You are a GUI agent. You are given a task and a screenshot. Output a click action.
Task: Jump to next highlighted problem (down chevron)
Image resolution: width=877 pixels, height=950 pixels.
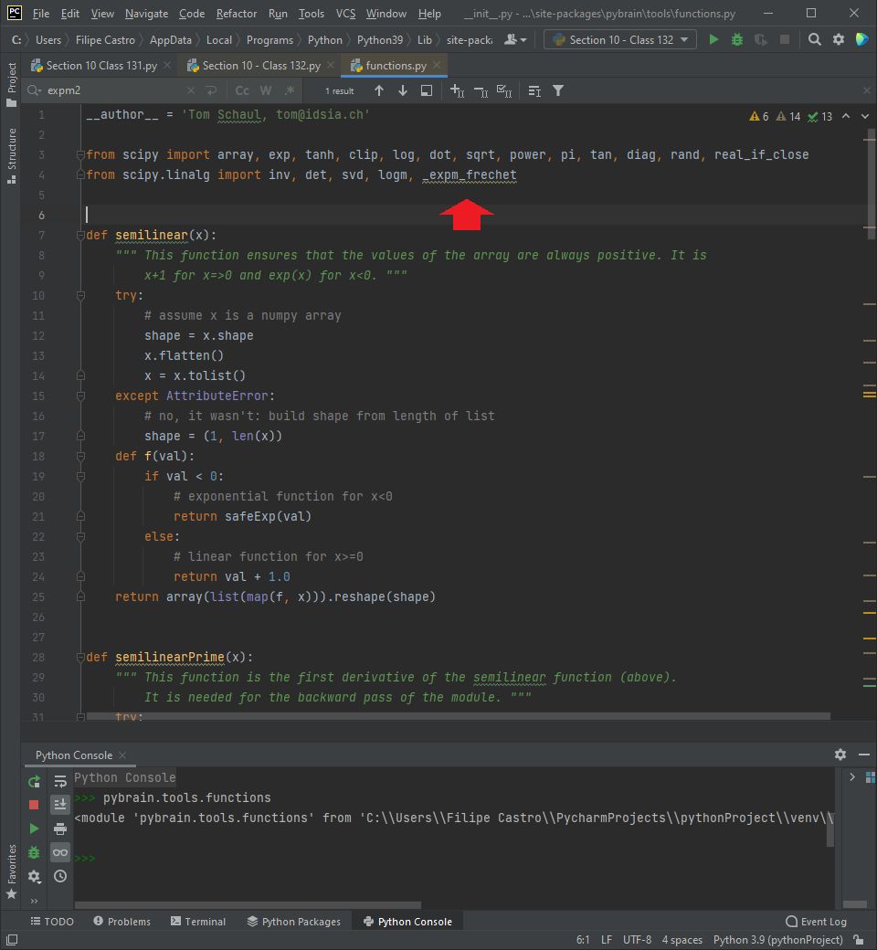pos(865,116)
